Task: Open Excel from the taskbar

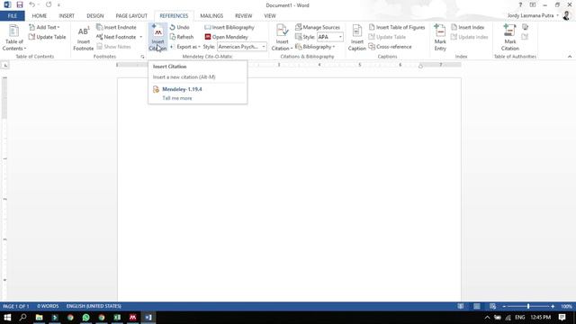Action: (x=117, y=318)
